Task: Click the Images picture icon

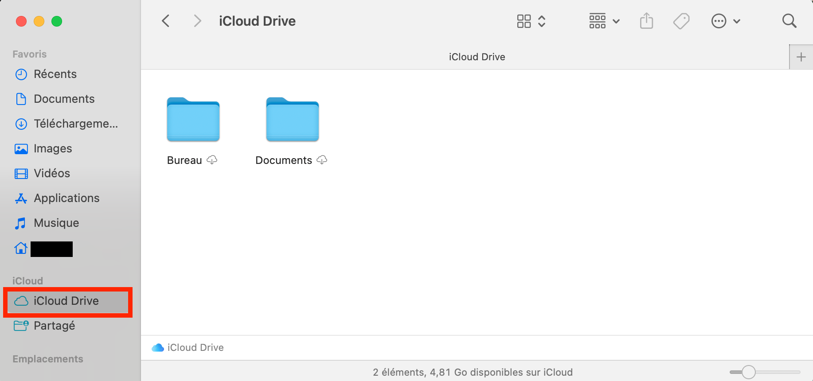Action: coord(21,148)
